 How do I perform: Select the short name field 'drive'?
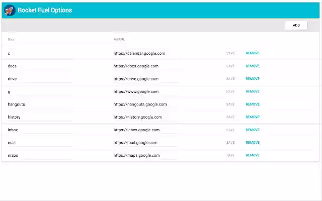click(x=40, y=79)
